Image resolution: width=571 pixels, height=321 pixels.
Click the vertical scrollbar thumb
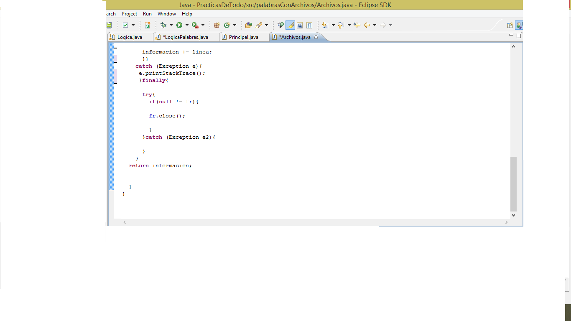[514, 184]
